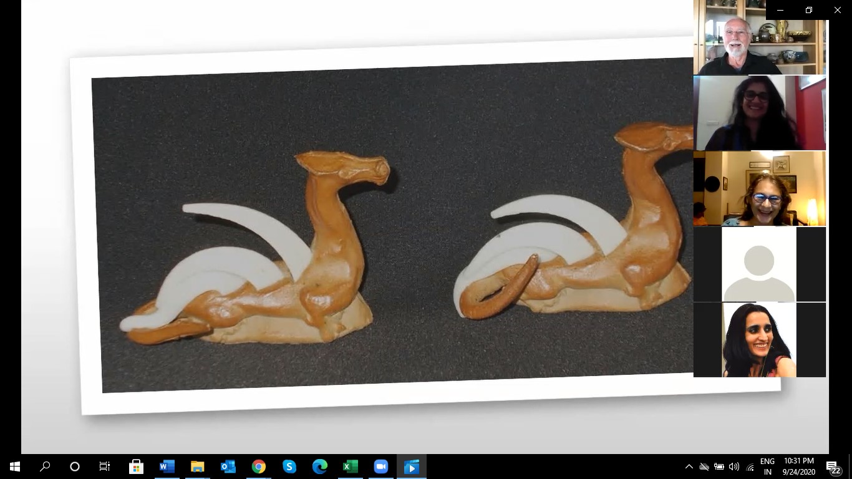Screen dimensions: 852x479
Task: Click the Windows Start button
Action: pyautogui.click(x=15, y=467)
